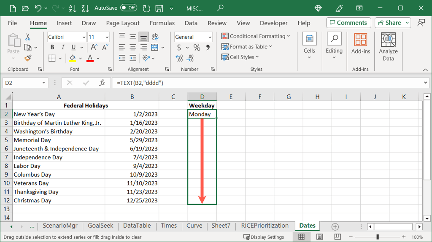Image resolution: width=432 pixels, height=242 pixels.
Task: Apply Percent Style formatting
Action: click(x=197, y=48)
